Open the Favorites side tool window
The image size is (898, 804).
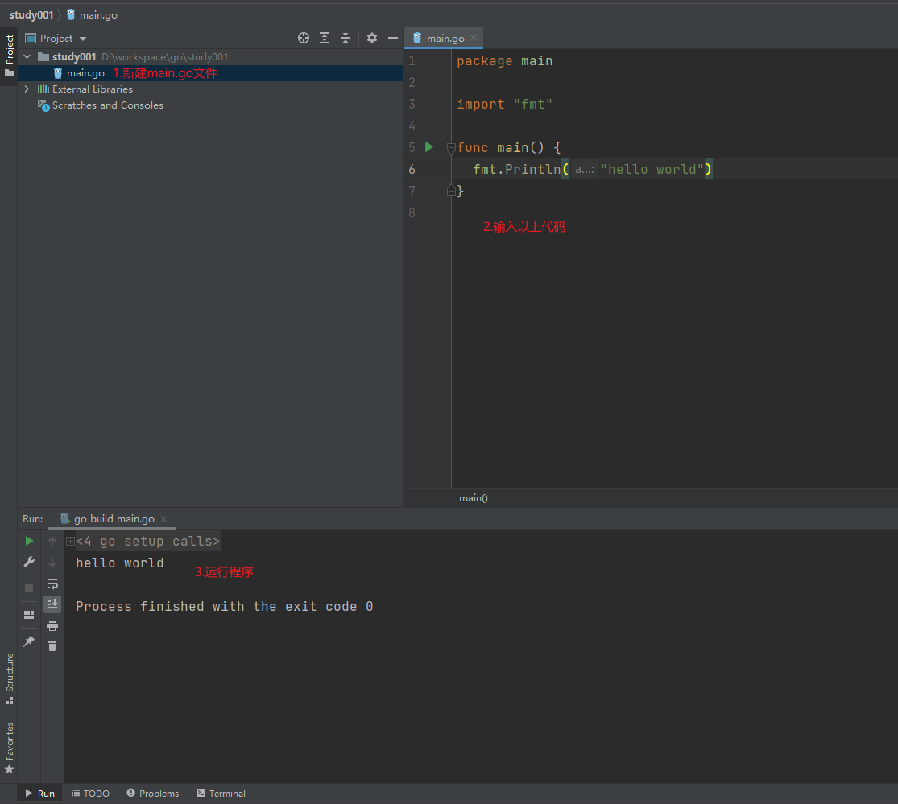click(x=9, y=748)
